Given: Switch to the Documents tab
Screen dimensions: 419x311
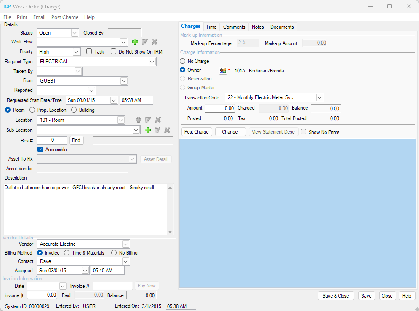Looking at the screenshot, I should (282, 27).
